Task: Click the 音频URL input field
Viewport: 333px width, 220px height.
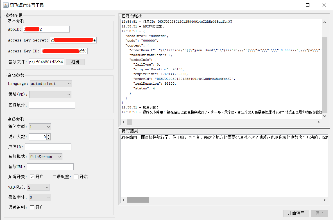Action: point(50,167)
